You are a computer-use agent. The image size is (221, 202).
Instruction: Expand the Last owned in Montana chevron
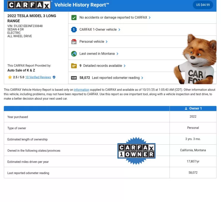pos(117,54)
